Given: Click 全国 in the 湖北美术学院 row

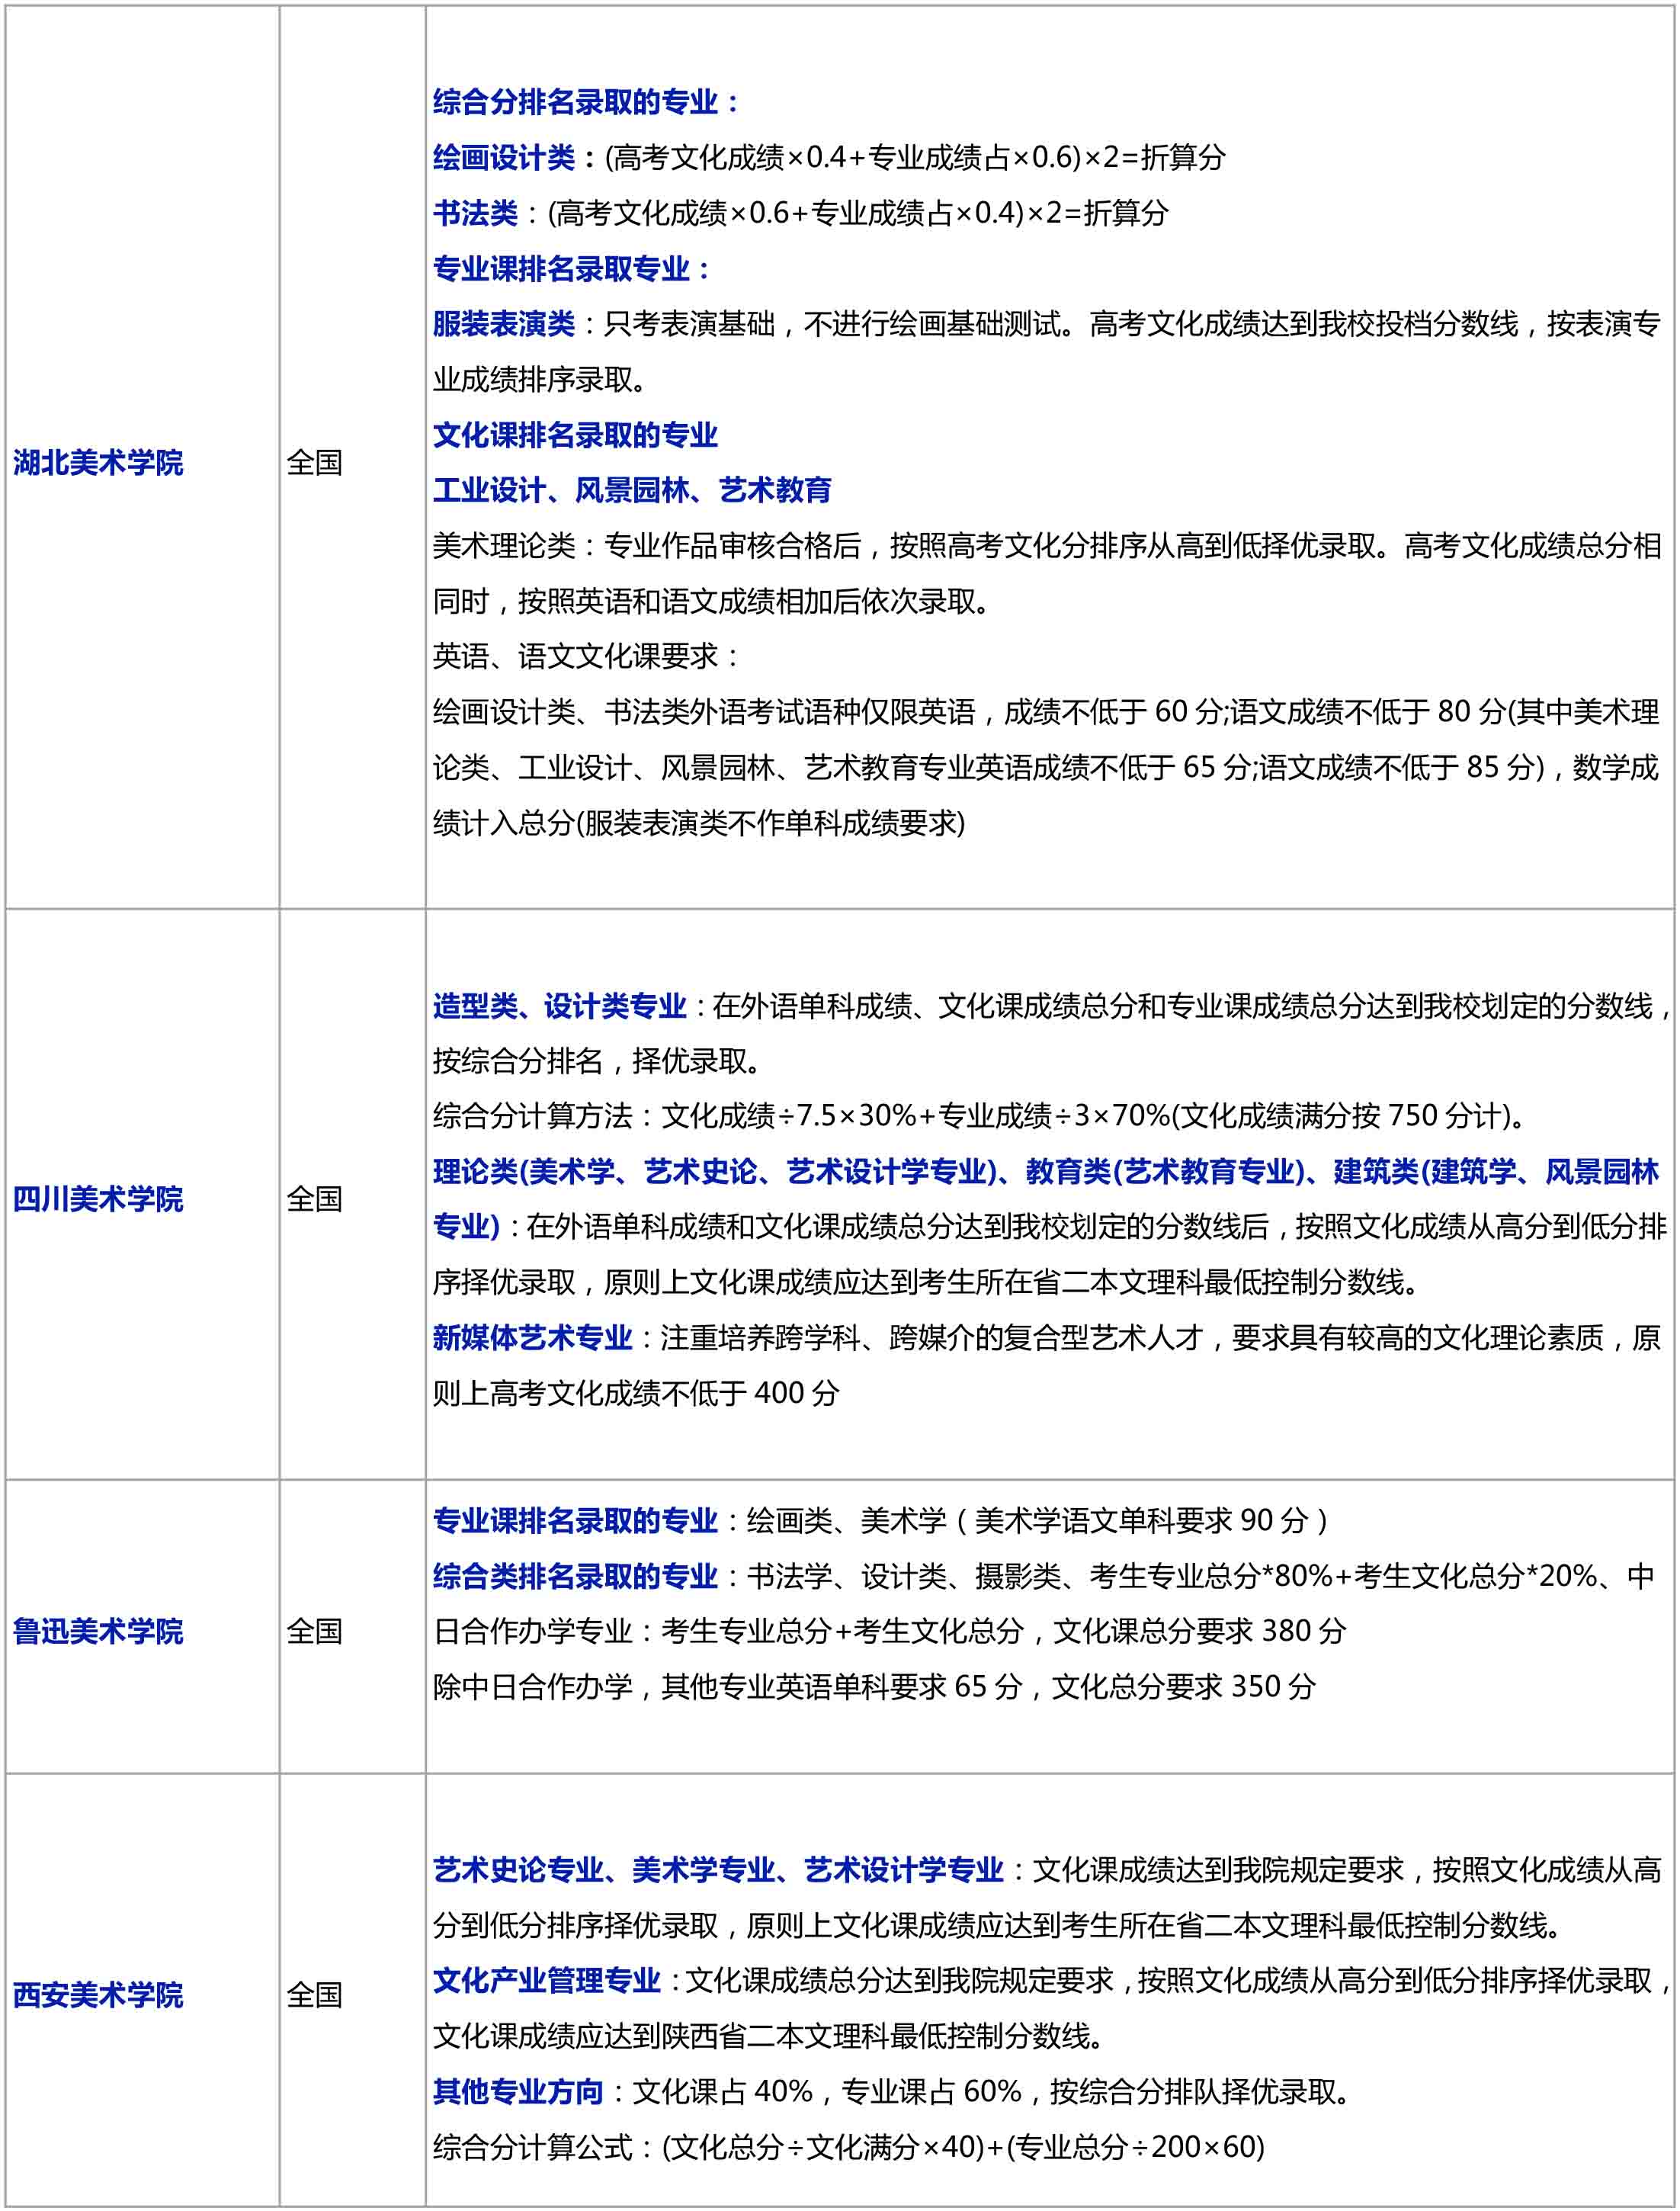Looking at the screenshot, I should pos(314,463).
